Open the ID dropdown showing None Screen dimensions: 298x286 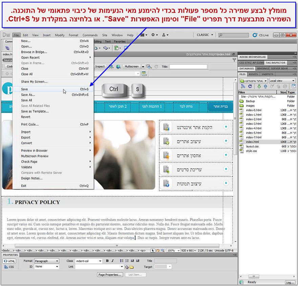click(x=47, y=266)
